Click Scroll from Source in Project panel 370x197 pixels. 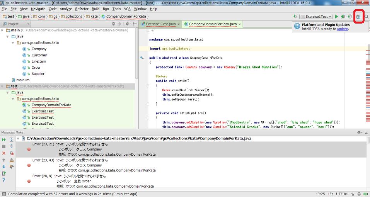point(114,24)
